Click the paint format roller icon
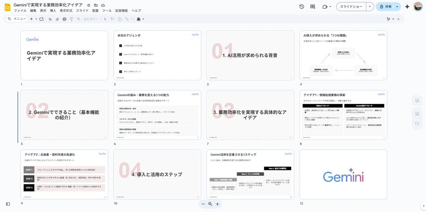 pos(71,19)
